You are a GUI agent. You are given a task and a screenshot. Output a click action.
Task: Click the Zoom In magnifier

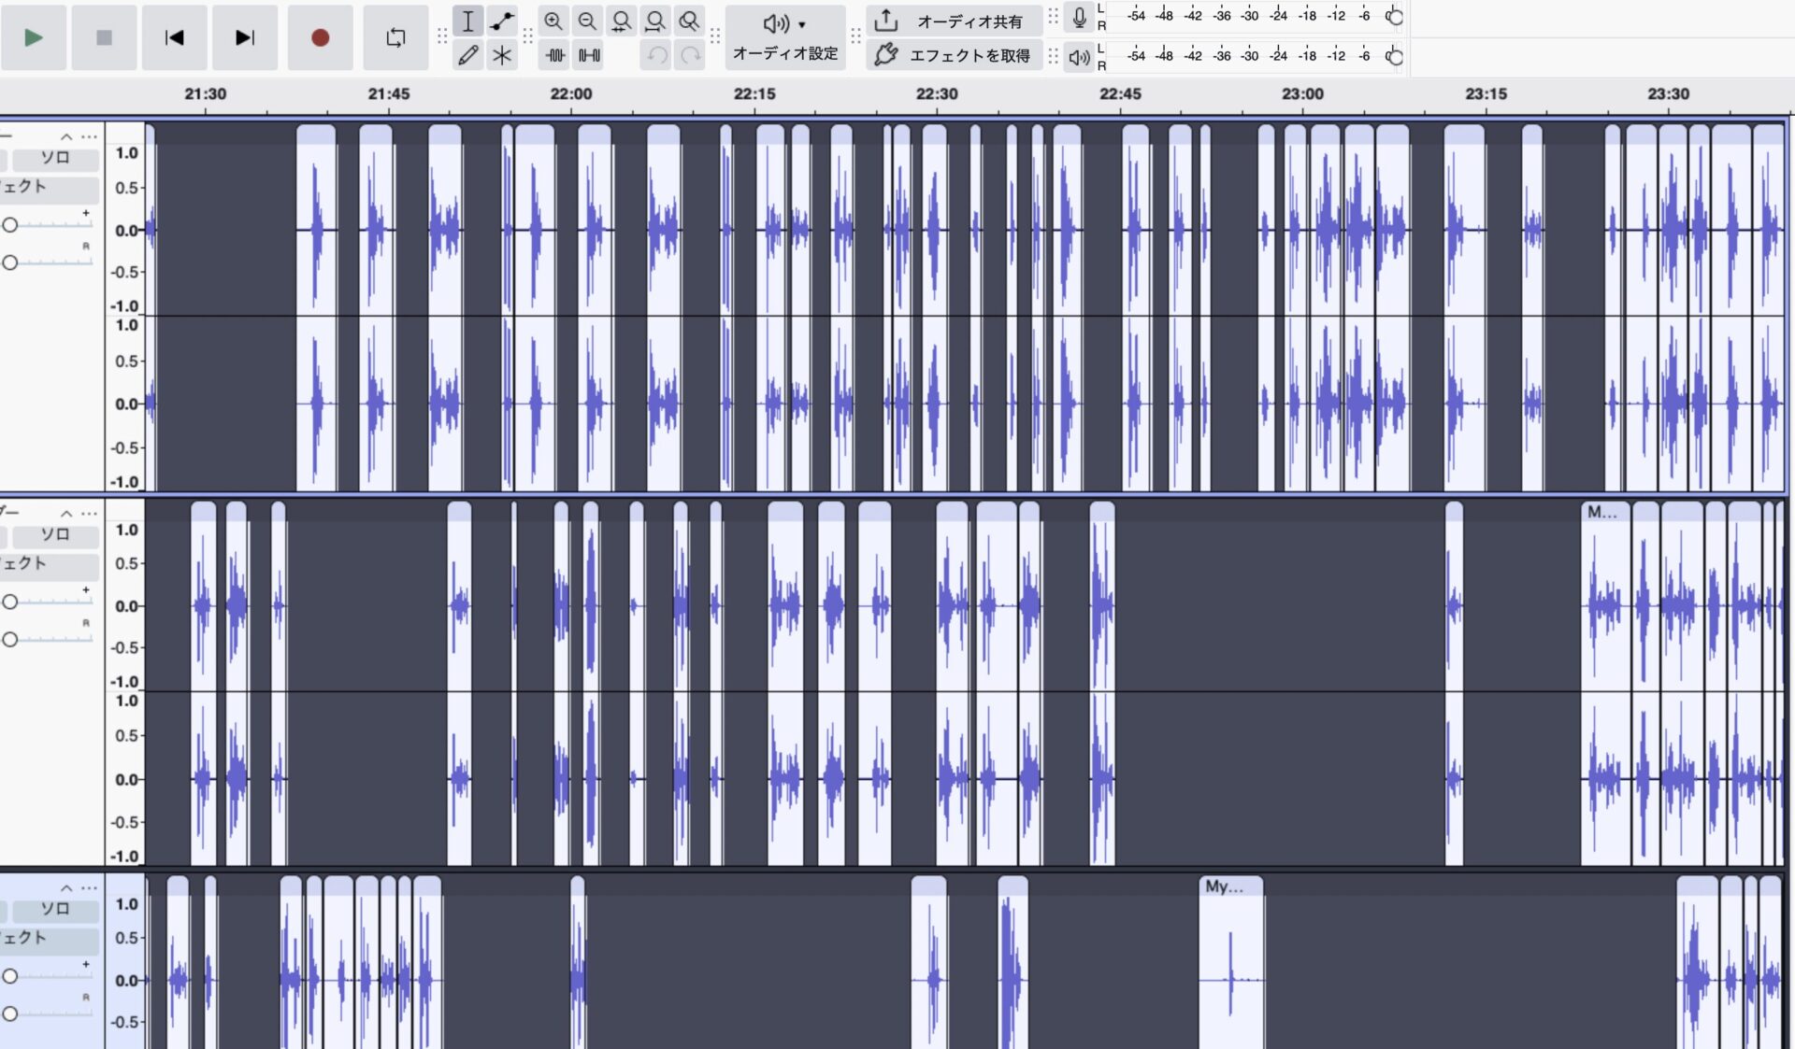[x=553, y=21]
